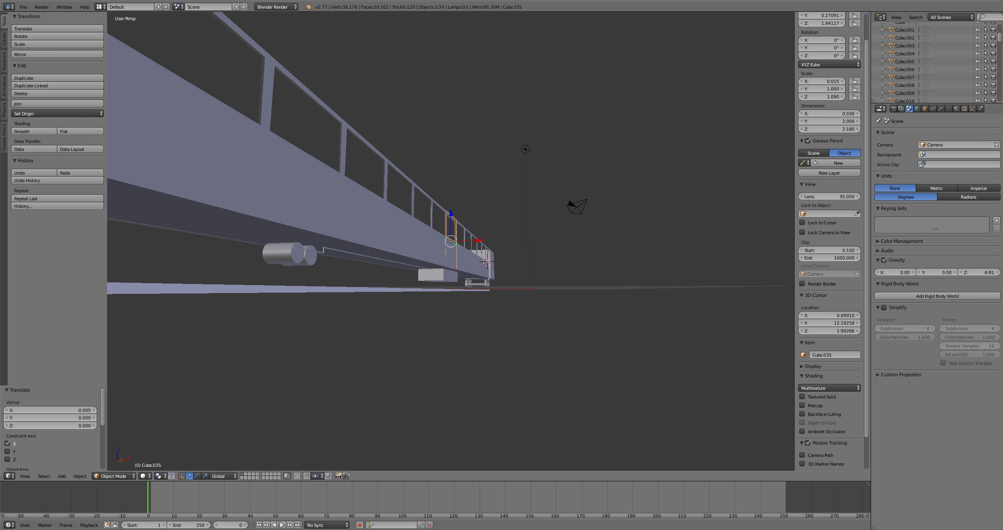
Task: Enable Render Border option
Action: [x=802, y=284]
